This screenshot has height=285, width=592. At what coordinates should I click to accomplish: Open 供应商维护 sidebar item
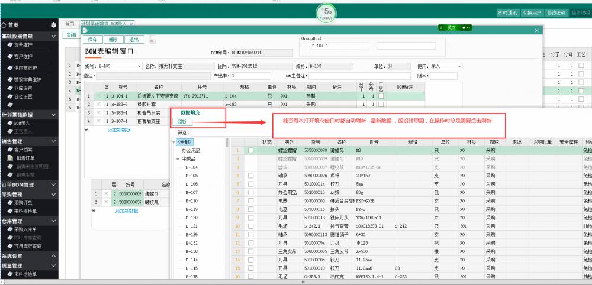(25, 67)
